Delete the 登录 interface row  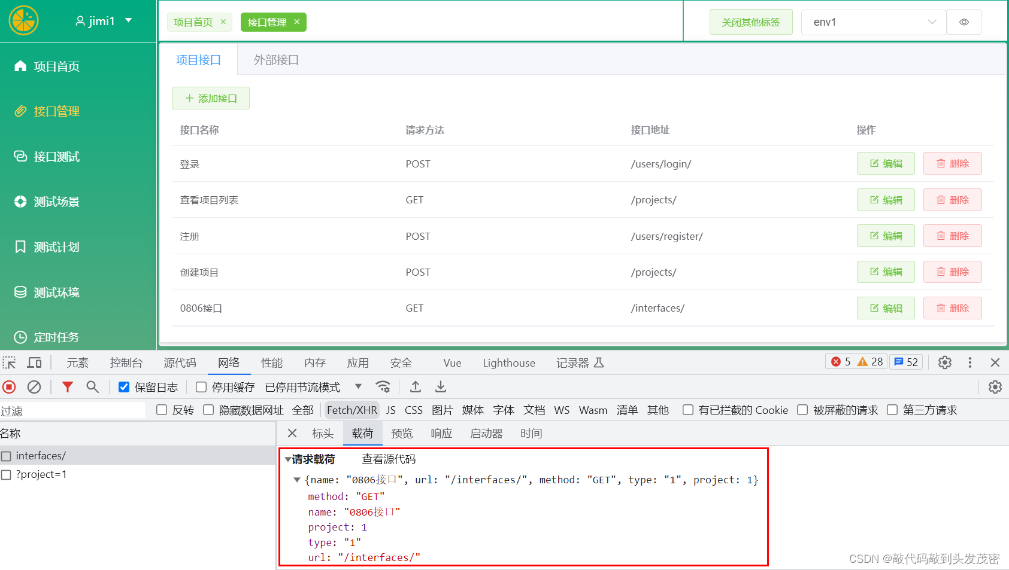952,163
